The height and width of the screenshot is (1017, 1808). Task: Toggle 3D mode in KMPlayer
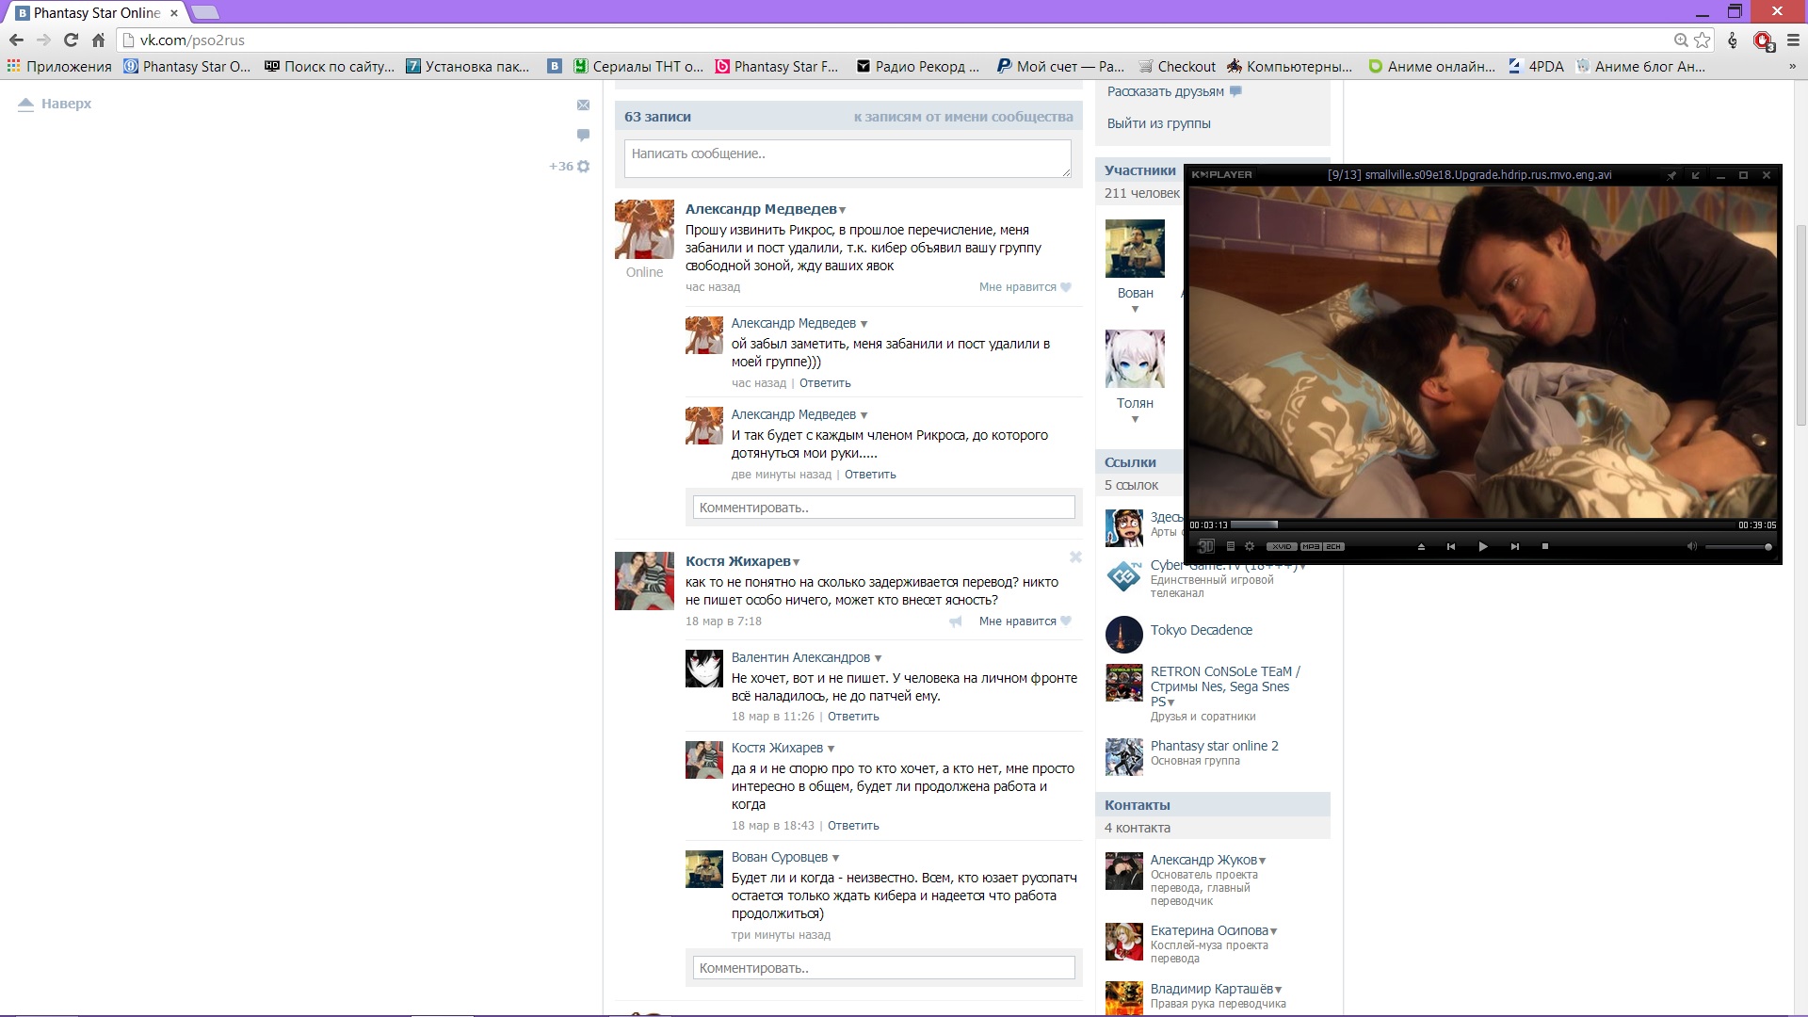click(1205, 546)
